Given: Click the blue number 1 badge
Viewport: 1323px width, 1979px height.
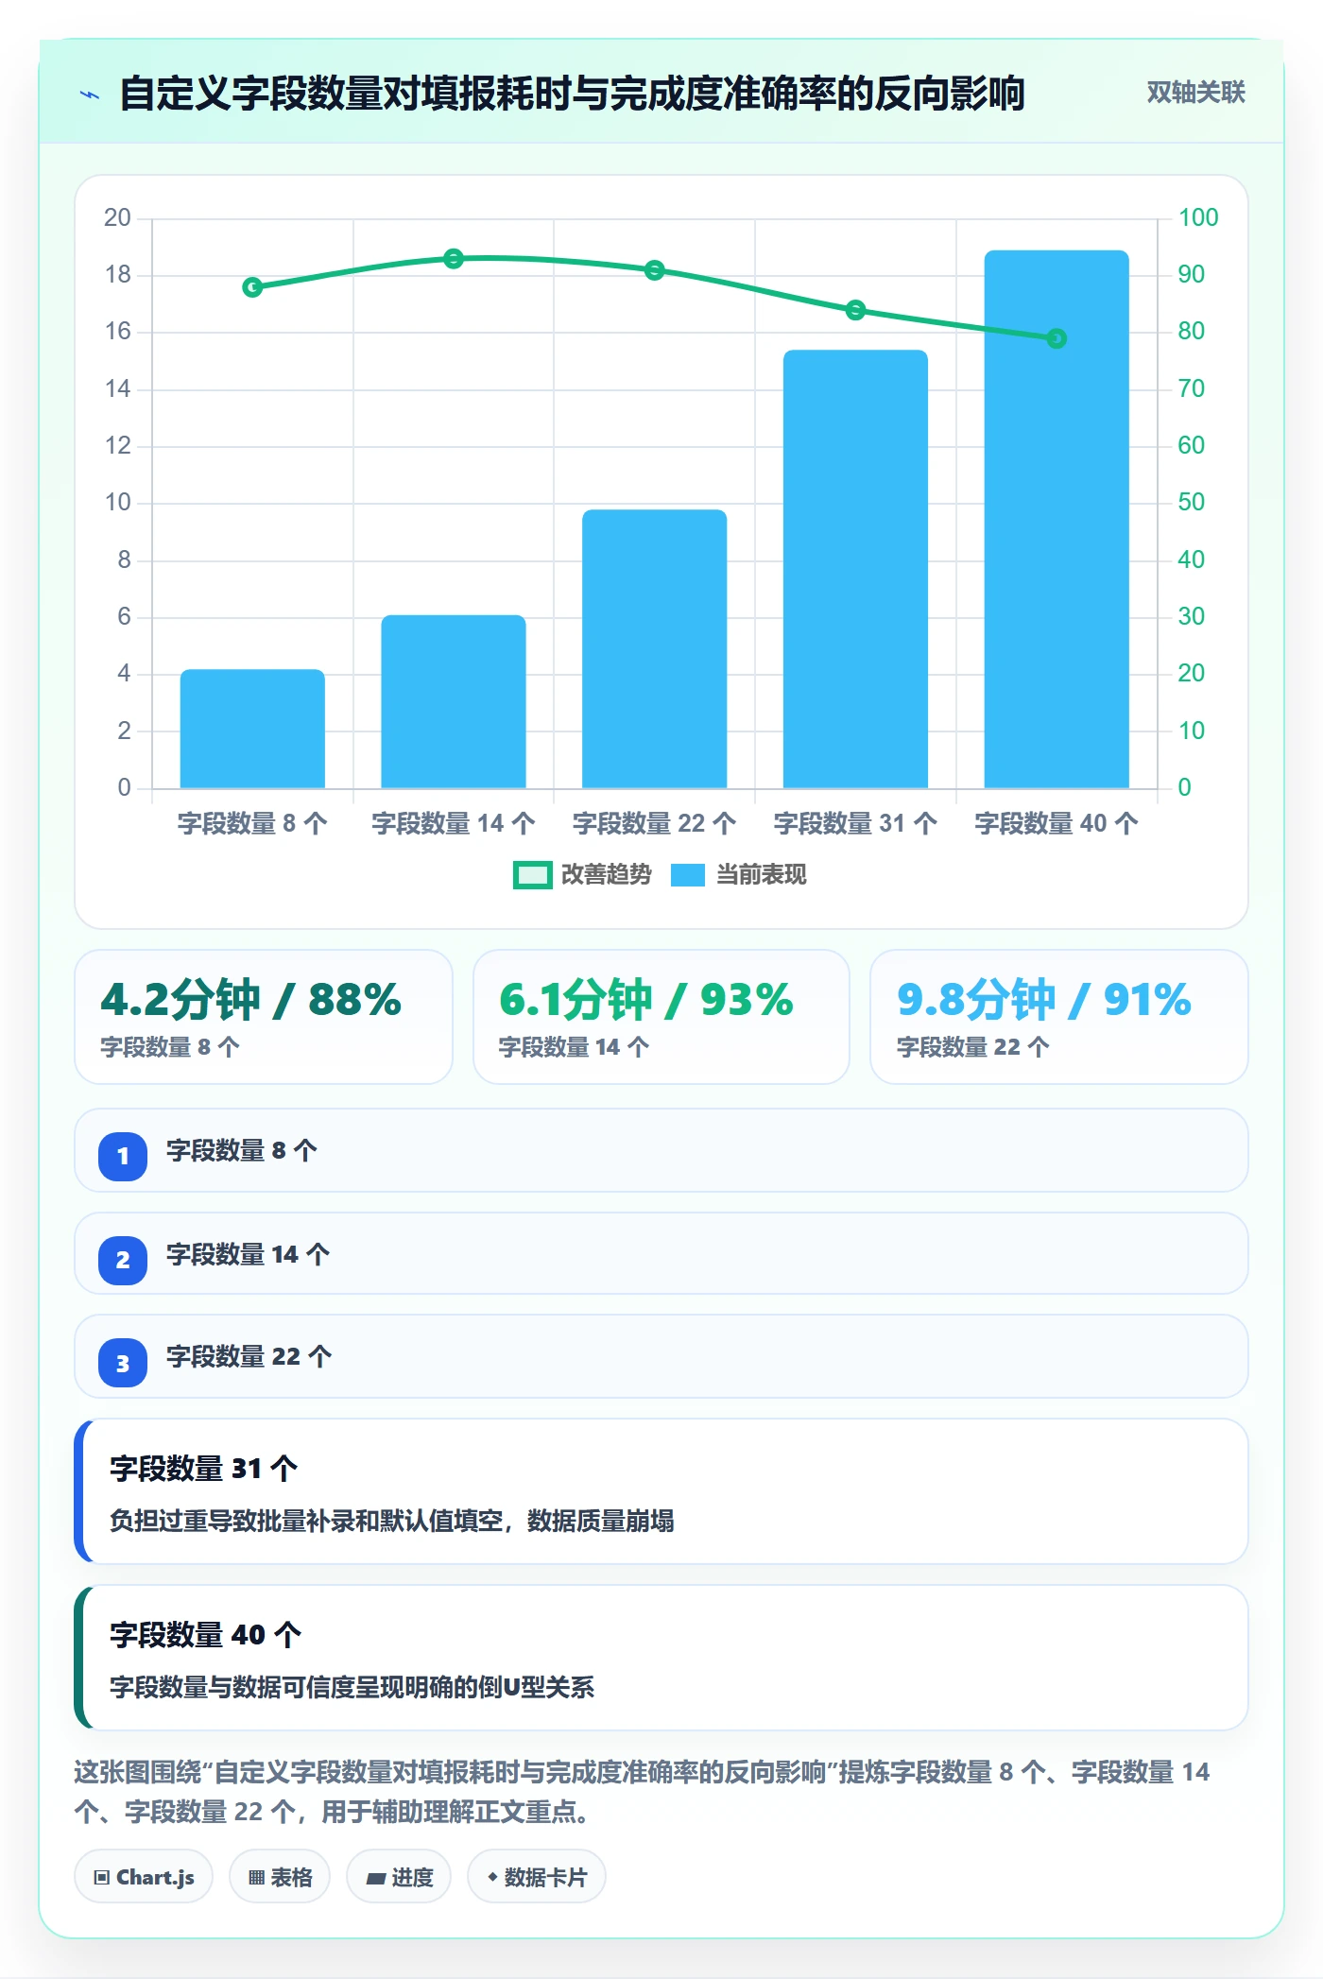Looking at the screenshot, I should point(123,1156).
